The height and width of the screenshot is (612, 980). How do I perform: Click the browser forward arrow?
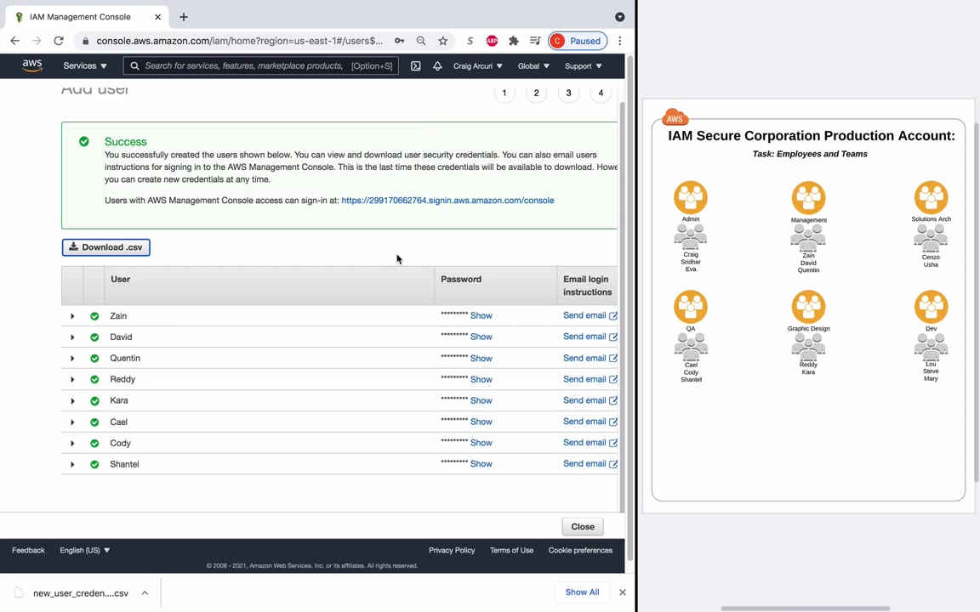[x=37, y=41]
